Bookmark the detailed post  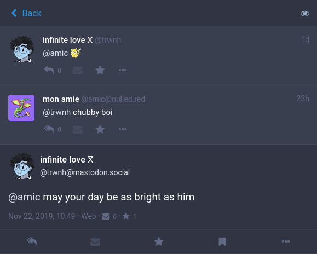222,241
